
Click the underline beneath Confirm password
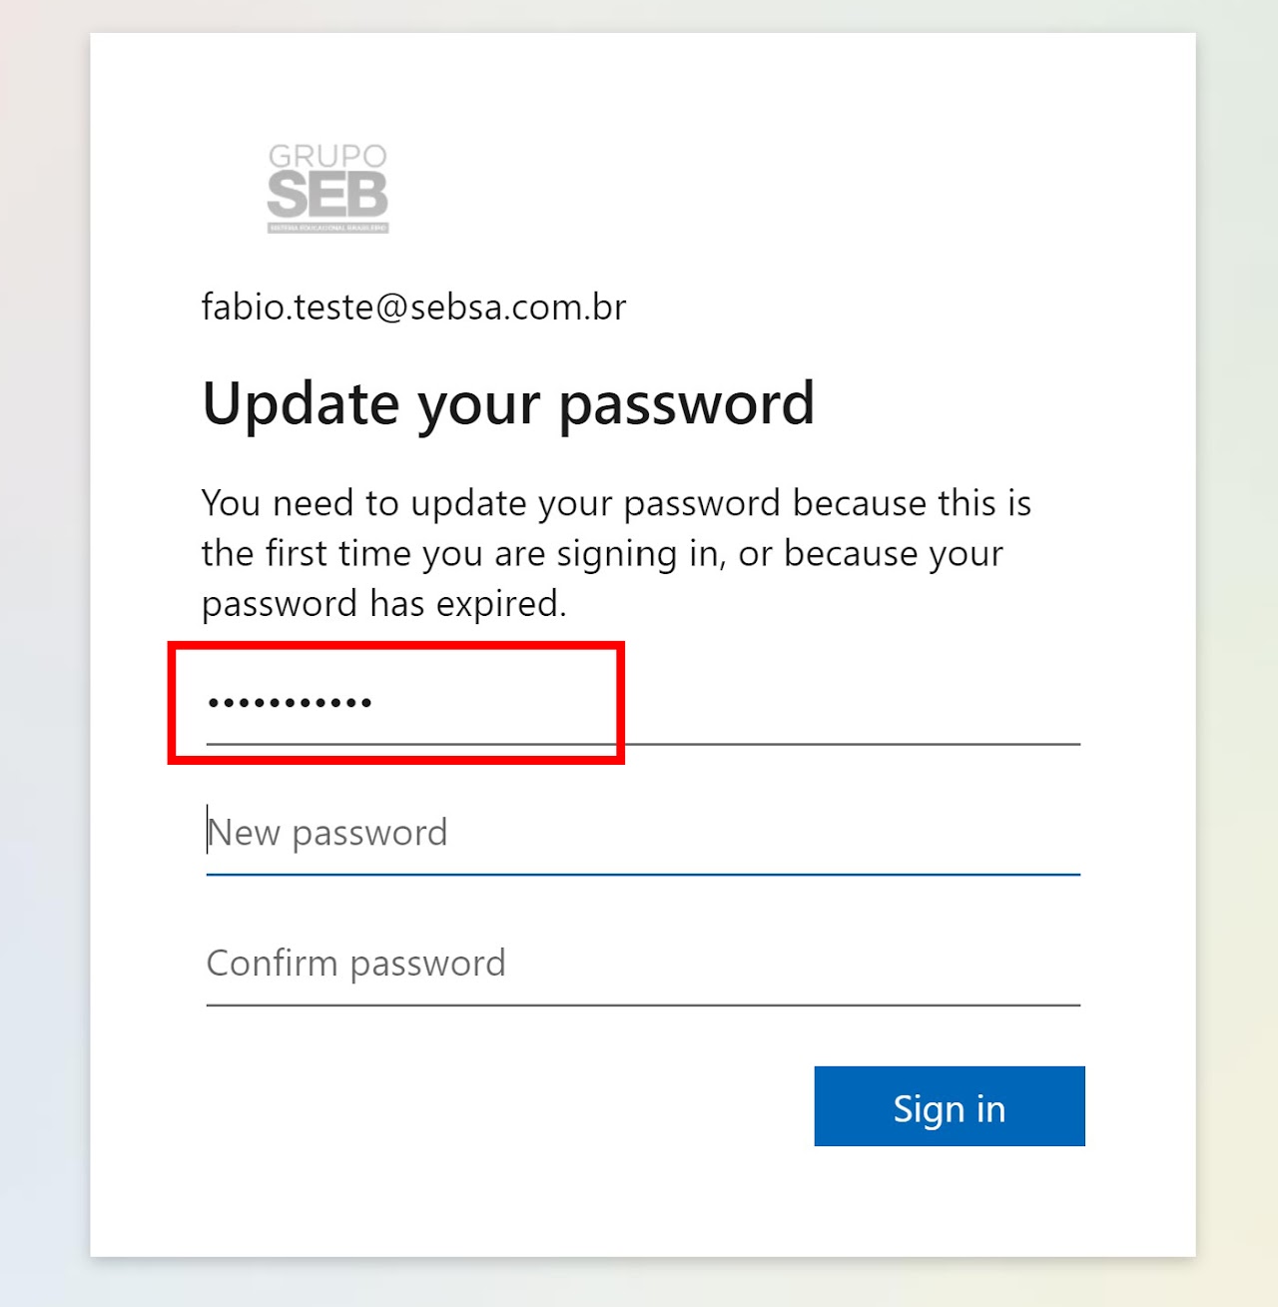pos(643,1005)
